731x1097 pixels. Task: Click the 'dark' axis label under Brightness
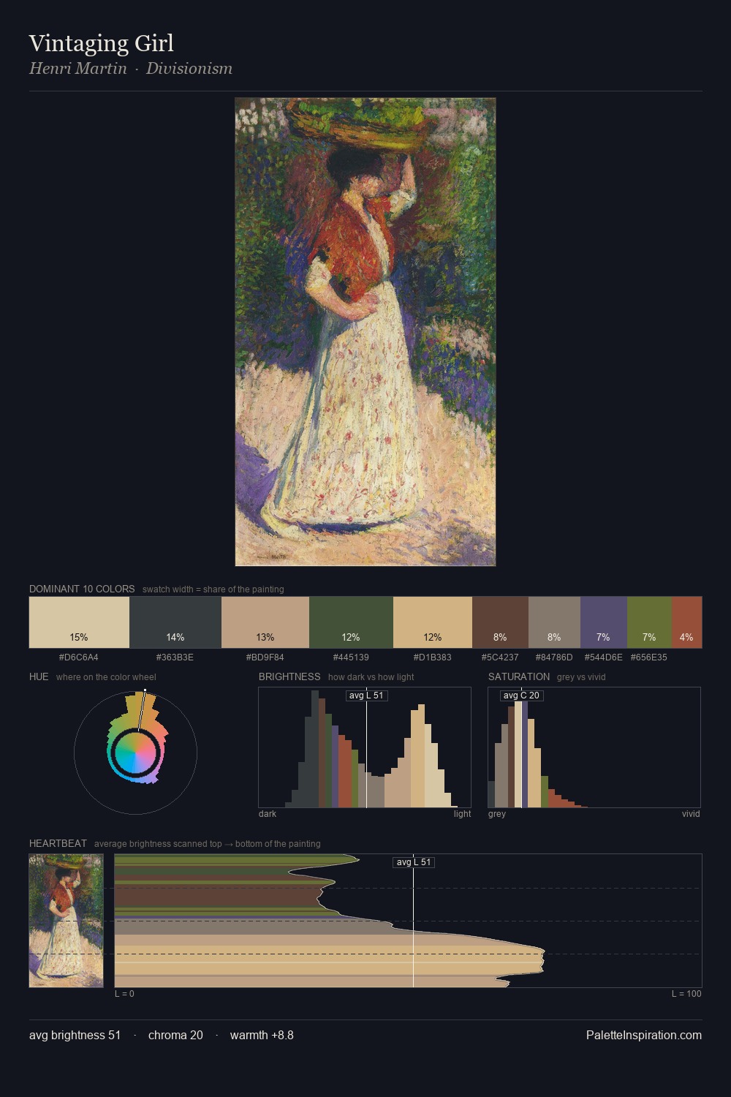(x=268, y=814)
